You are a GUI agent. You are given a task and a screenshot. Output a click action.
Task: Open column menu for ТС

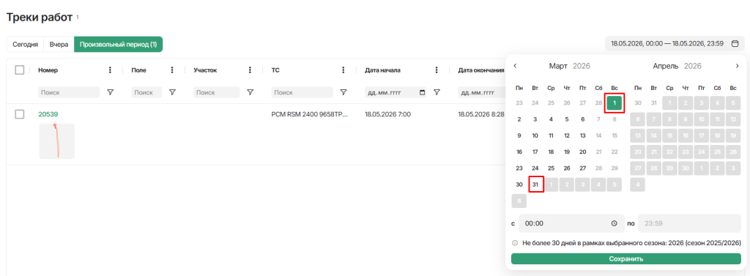click(343, 70)
